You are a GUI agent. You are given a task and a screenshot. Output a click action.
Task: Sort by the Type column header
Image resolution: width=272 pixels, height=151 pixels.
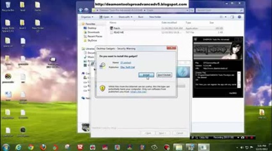click(x=188, y=23)
